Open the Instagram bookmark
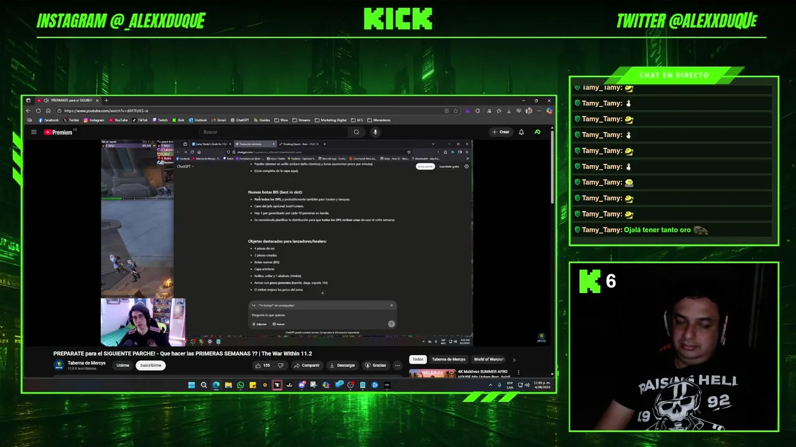This screenshot has height=447, width=796. pos(94,120)
